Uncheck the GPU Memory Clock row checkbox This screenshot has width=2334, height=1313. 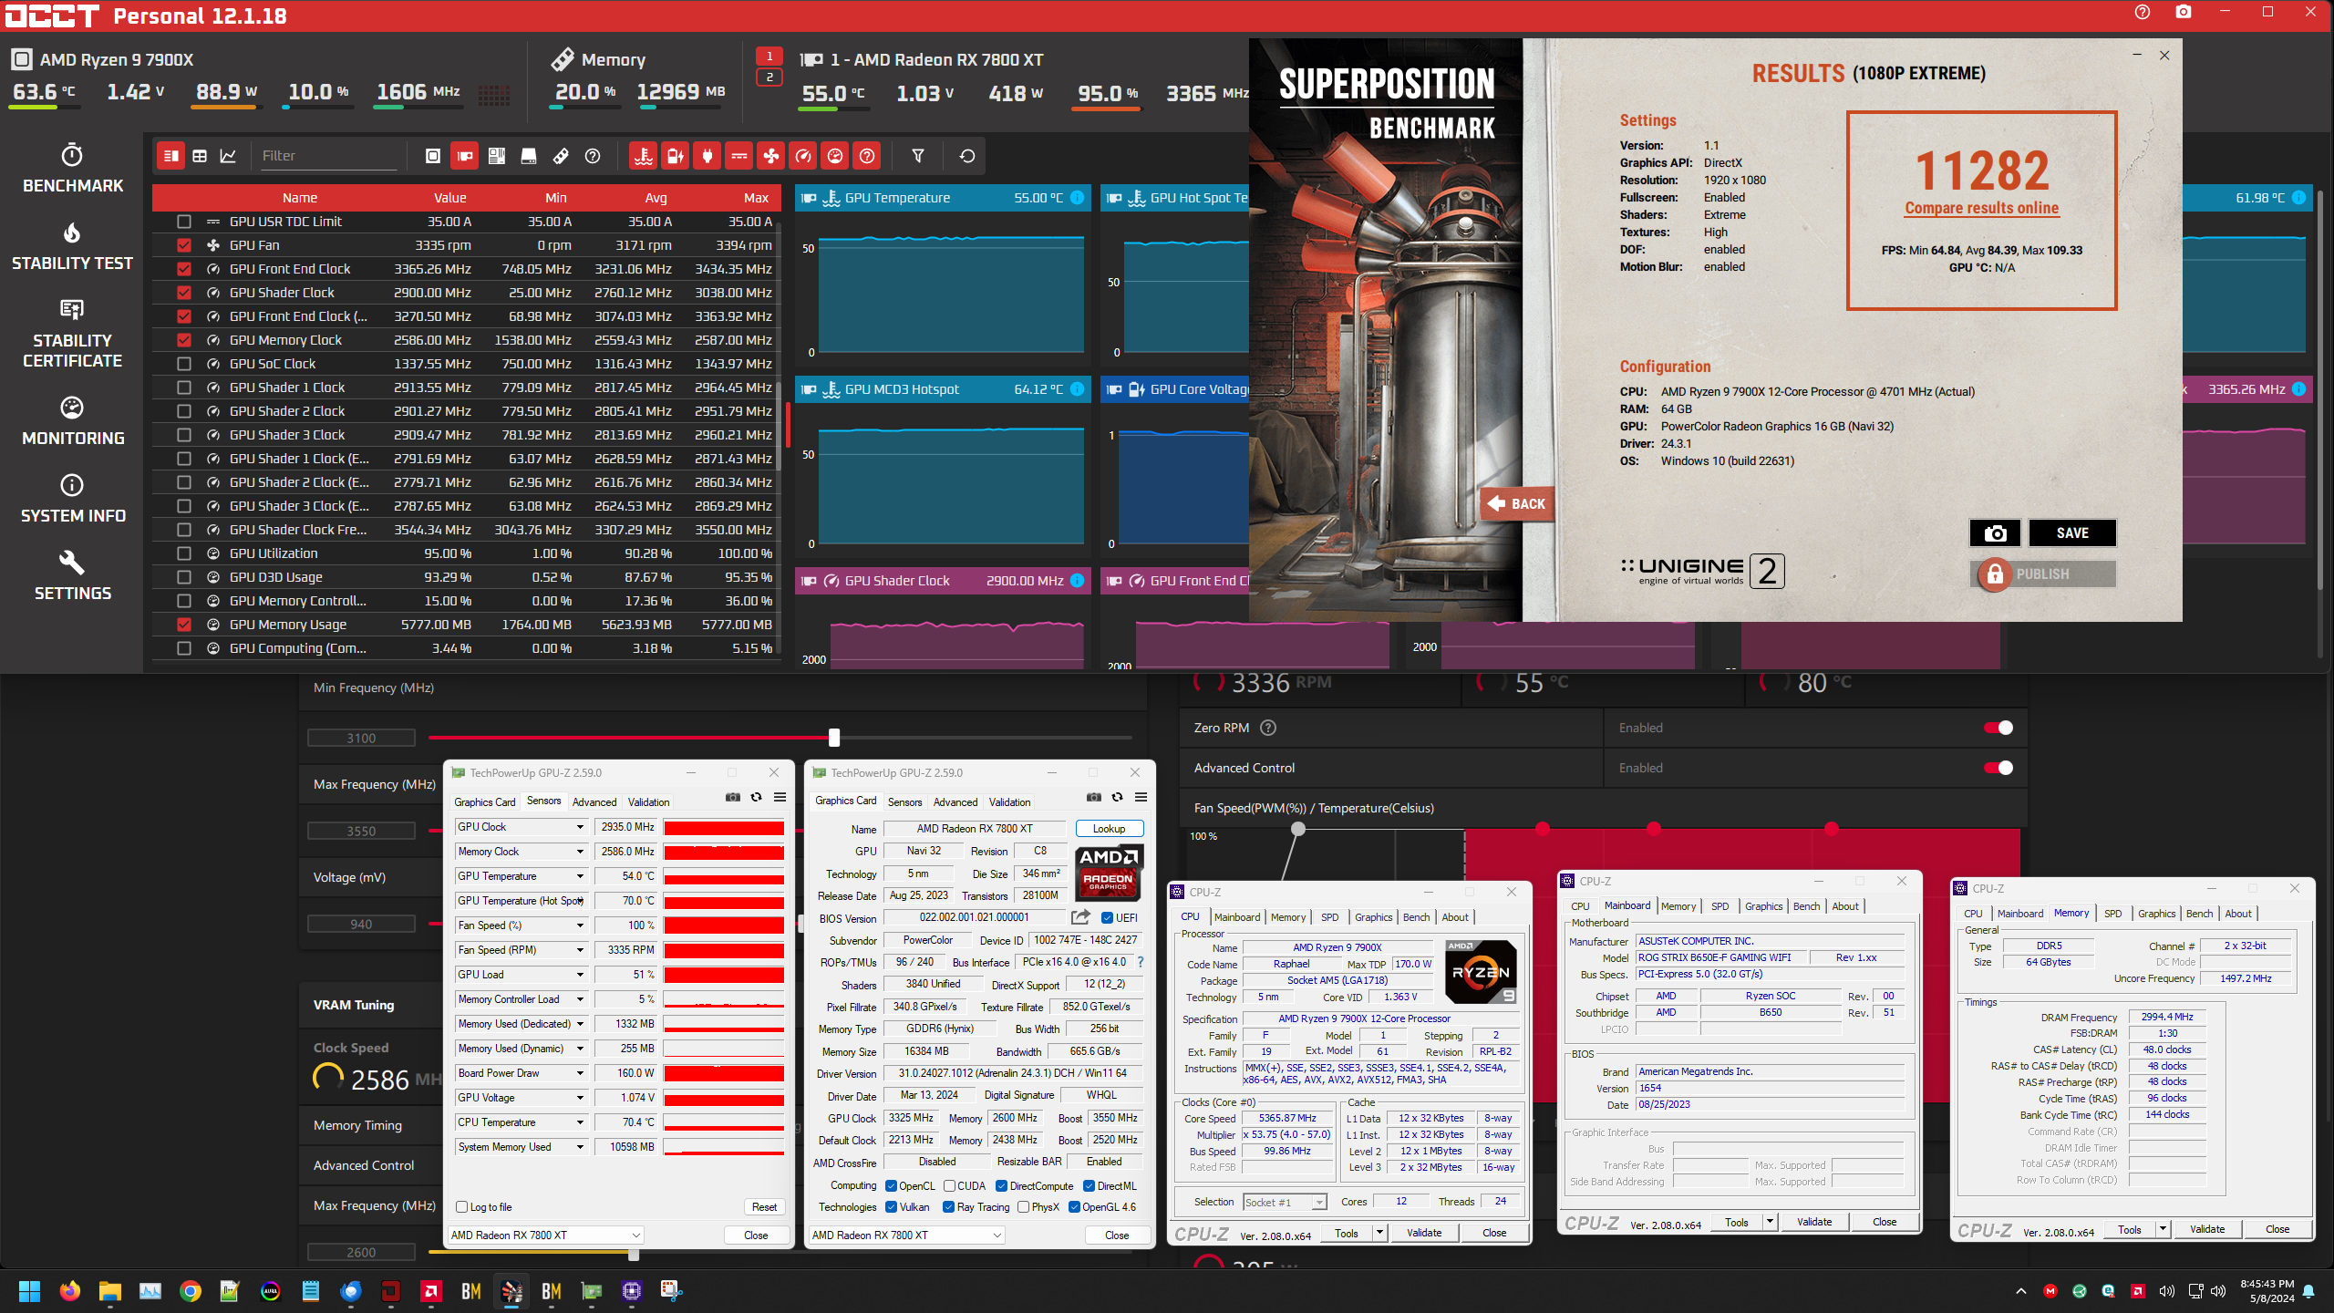(184, 340)
